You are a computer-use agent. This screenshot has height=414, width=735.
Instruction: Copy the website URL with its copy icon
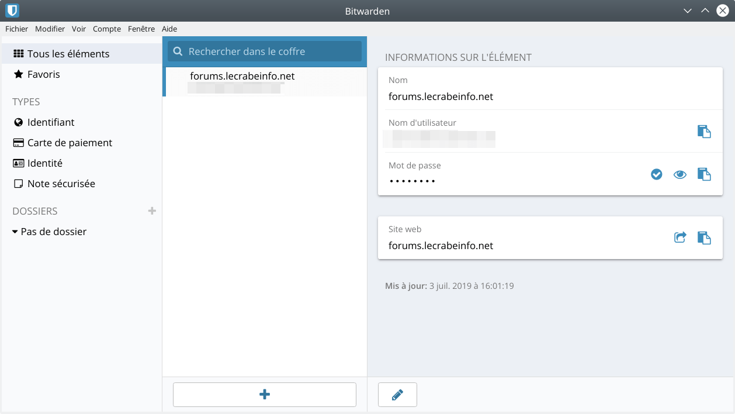tap(704, 237)
